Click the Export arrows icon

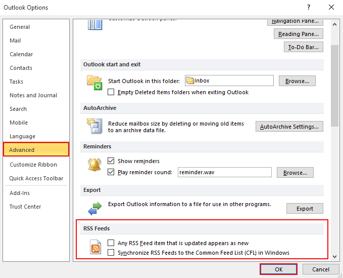tap(95, 209)
